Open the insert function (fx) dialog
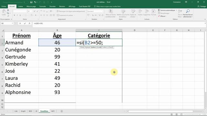 [x=29, y=24]
